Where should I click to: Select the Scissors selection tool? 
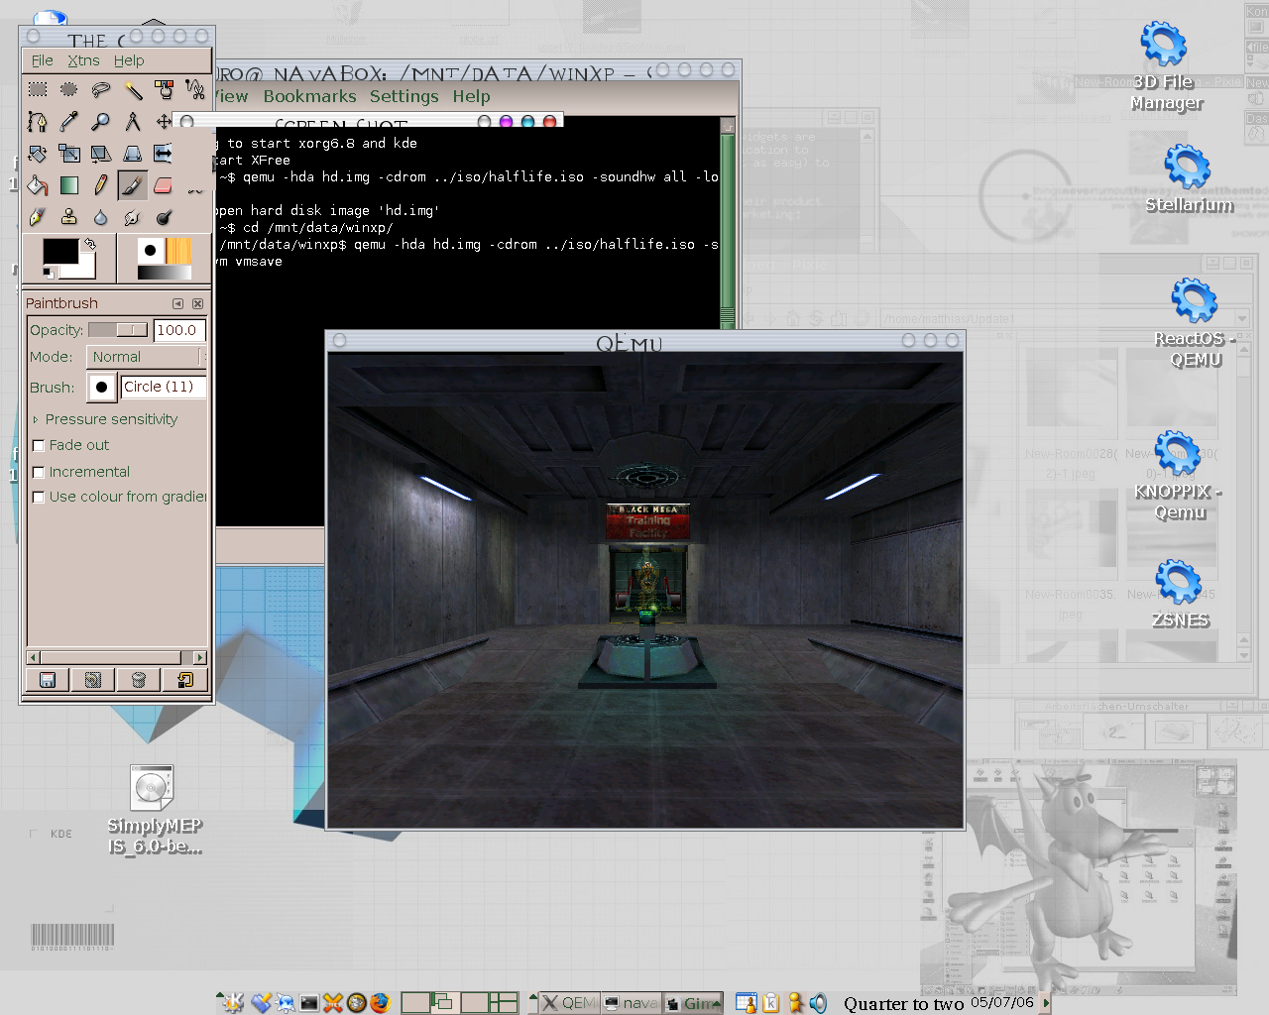pos(195,90)
